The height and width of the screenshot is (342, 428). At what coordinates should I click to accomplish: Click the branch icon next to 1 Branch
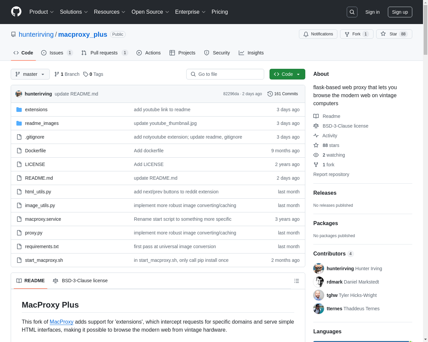[57, 74]
